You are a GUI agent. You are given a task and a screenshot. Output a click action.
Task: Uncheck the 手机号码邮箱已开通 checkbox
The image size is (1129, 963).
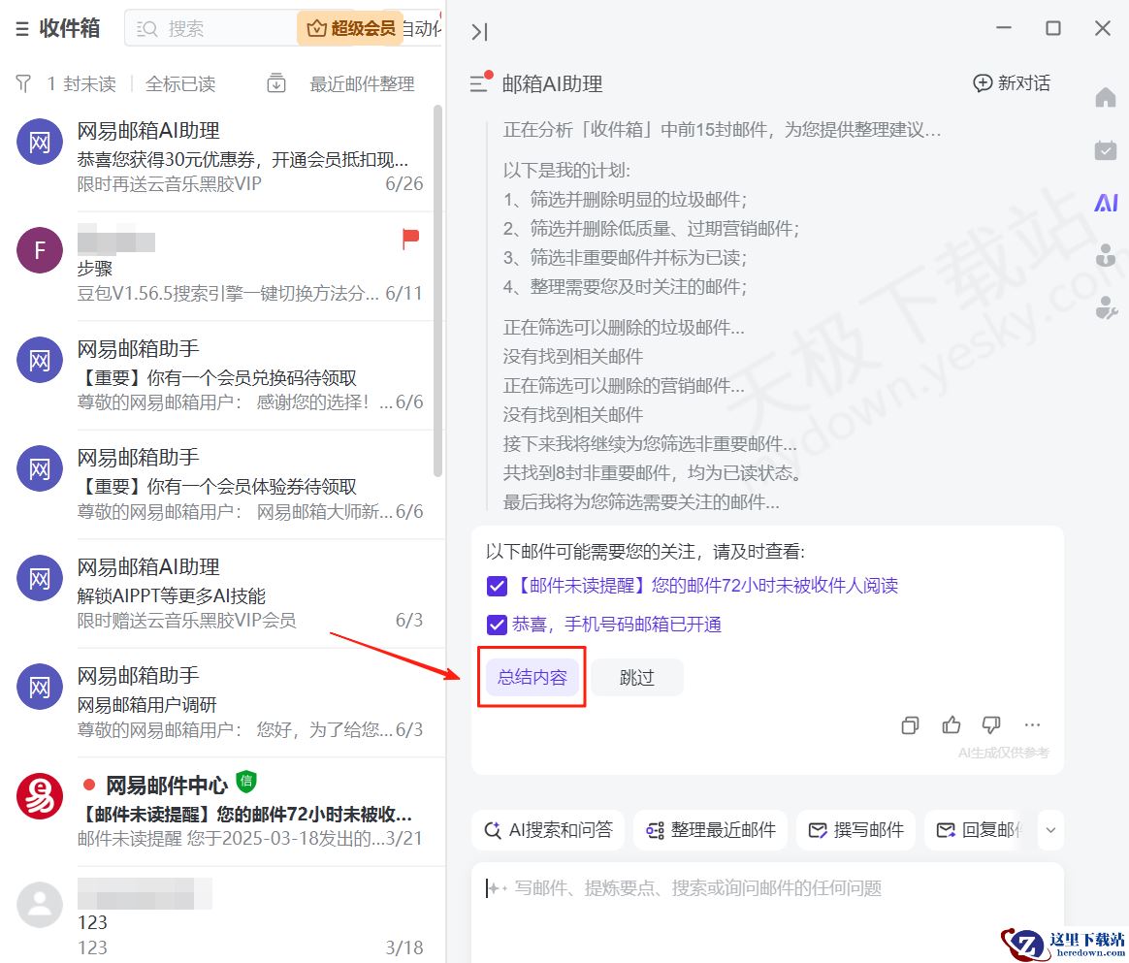[497, 625]
